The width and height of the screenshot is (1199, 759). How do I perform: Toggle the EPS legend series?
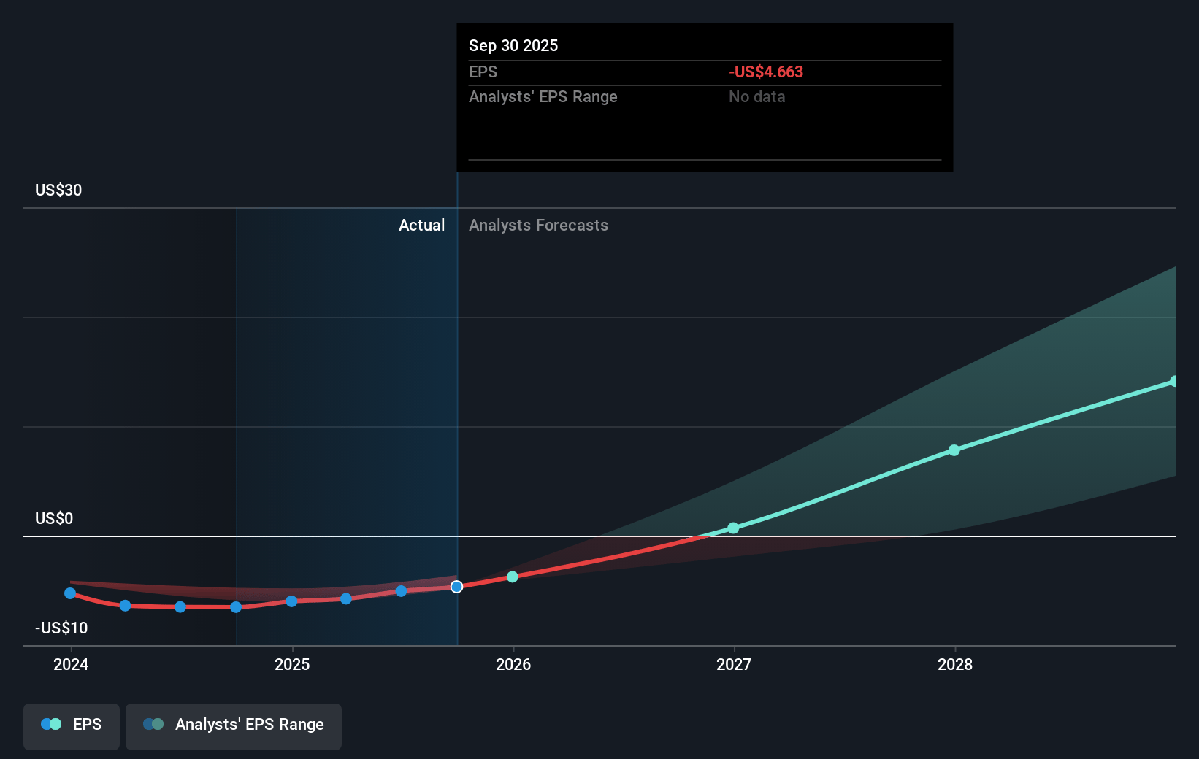click(72, 725)
